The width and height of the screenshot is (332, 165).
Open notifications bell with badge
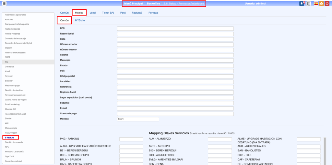[x=302, y=4]
